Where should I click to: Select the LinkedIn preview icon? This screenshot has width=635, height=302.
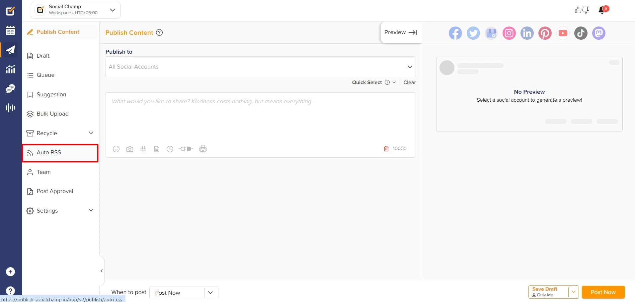pyautogui.click(x=527, y=33)
